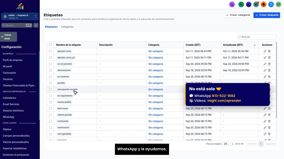Screen dimensions: 284x159
Task: Delete the lead-nuevo tag
Action: click(269, 109)
